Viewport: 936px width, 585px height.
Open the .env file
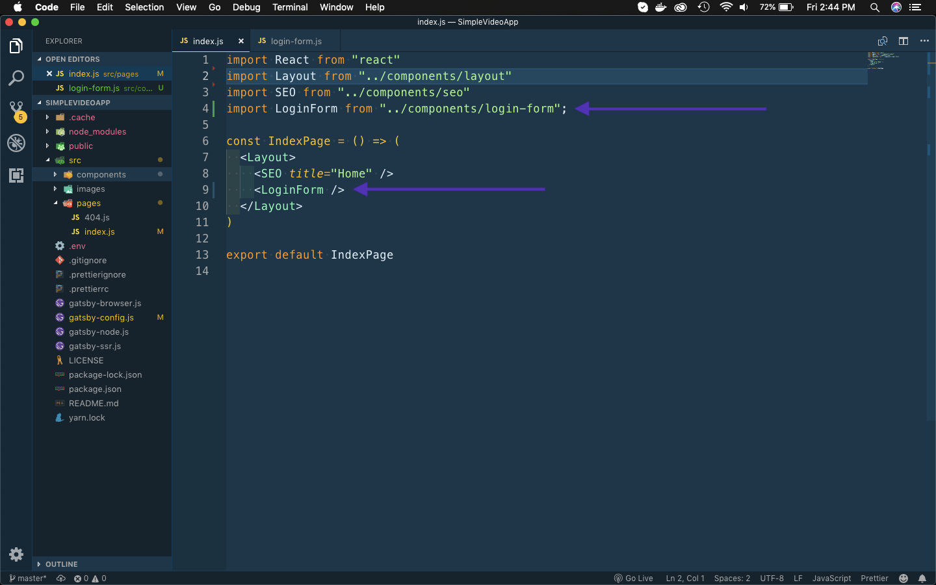(x=102, y=246)
